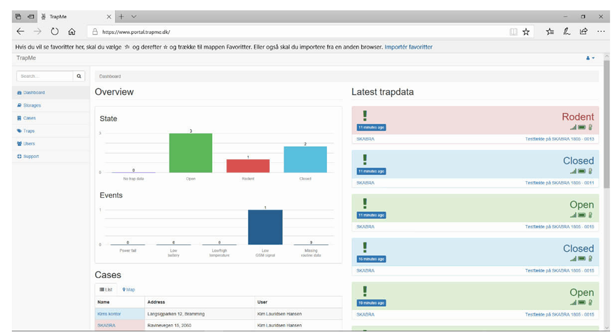Open the reading view book icon
Image resolution: width=615 pixels, height=336 pixels.
(x=513, y=32)
